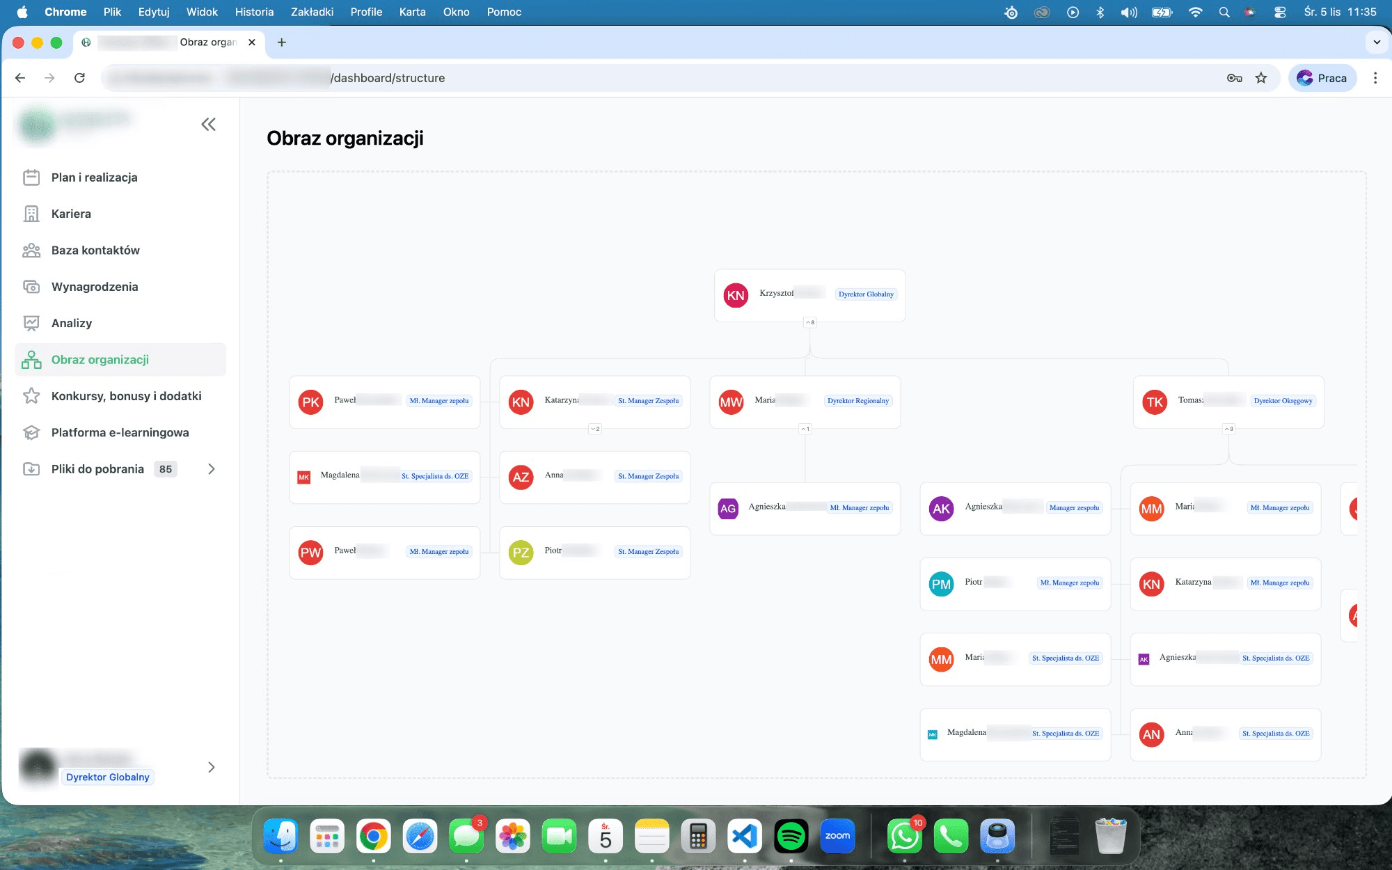Collapse the sidebar with double chevron icon
This screenshot has width=1392, height=870.
click(208, 125)
